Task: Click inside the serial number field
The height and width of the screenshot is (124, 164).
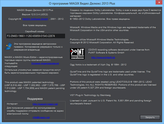Action: click(x=35, y=36)
